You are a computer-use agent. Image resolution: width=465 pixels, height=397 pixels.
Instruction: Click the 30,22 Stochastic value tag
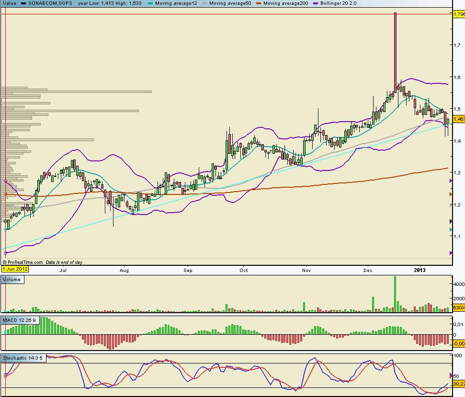[x=459, y=384]
